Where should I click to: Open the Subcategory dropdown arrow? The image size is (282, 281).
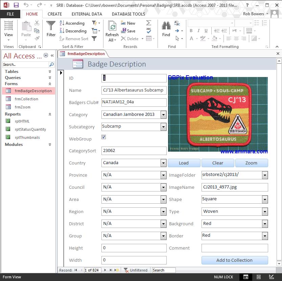[x=163, y=127]
